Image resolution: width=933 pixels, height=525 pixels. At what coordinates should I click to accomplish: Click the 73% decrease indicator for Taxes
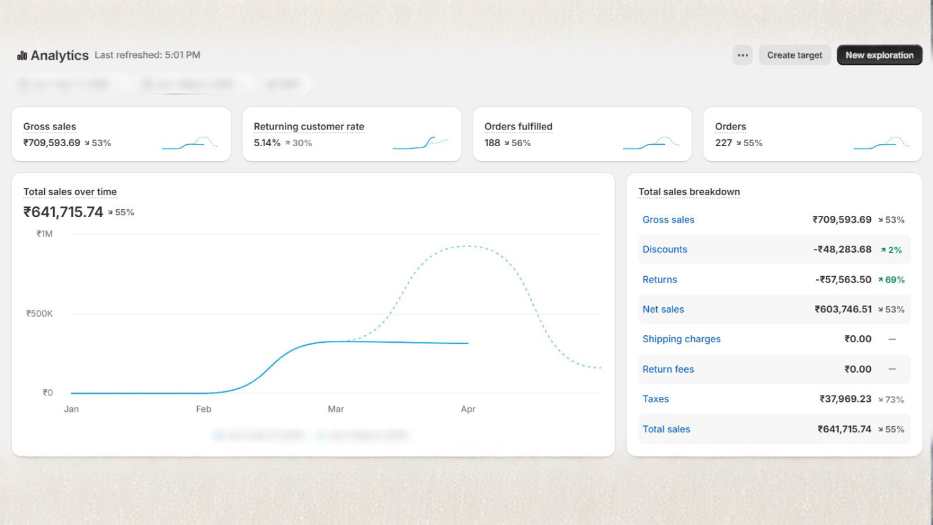891,399
